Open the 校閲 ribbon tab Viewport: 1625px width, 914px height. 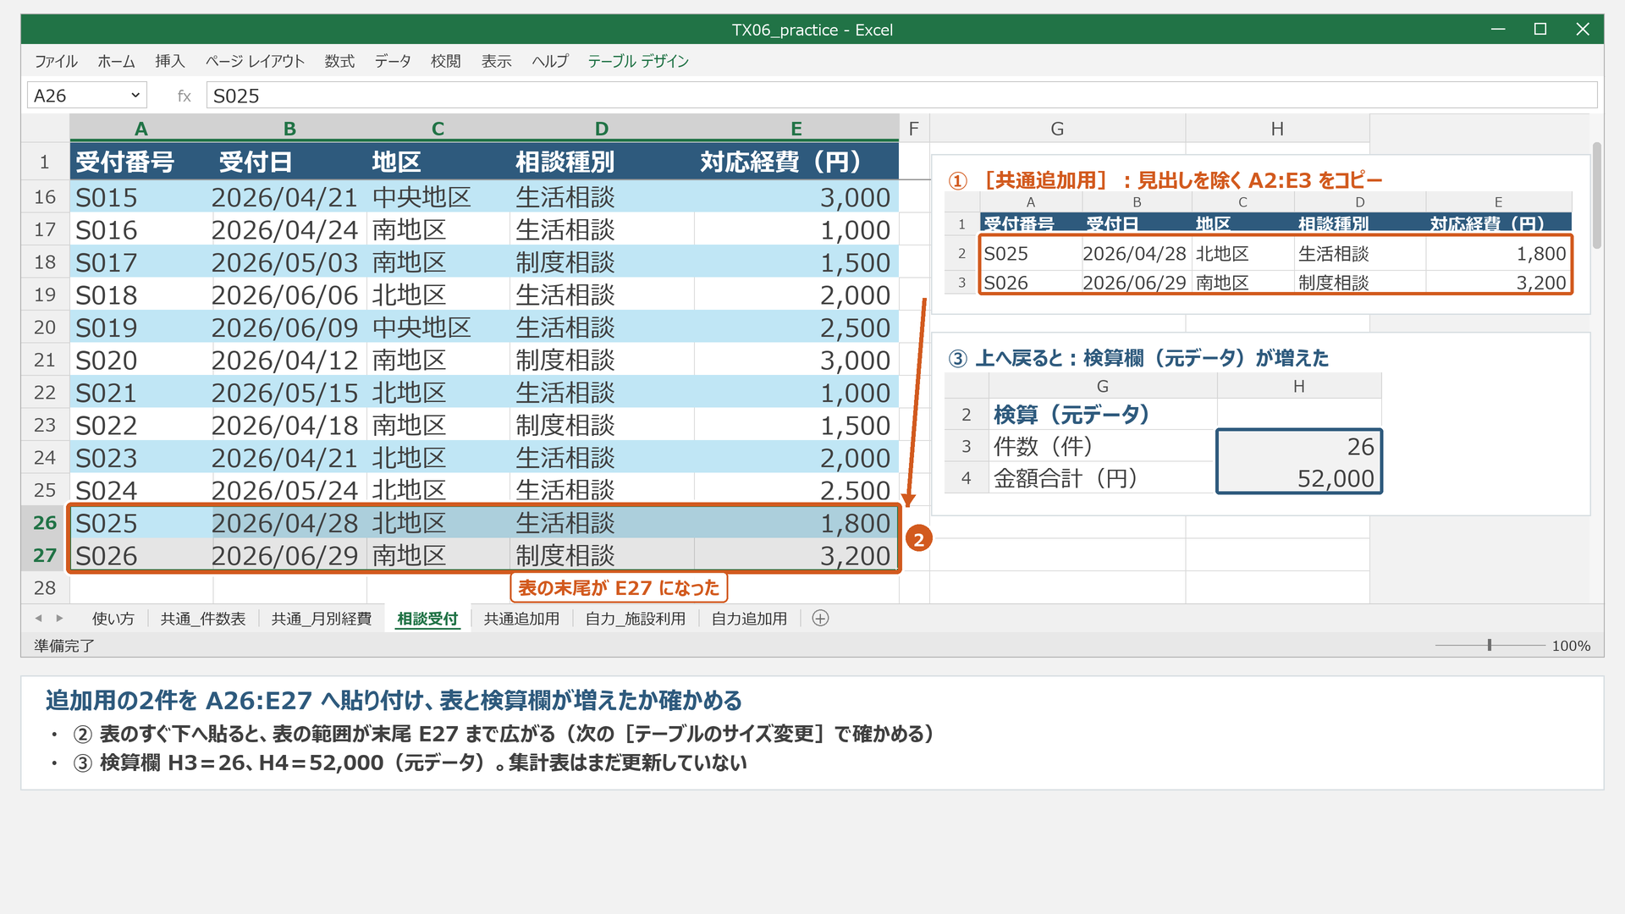coord(446,61)
